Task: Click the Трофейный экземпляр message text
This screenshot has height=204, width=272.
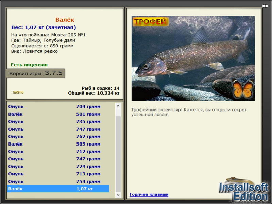Action: click(189, 112)
